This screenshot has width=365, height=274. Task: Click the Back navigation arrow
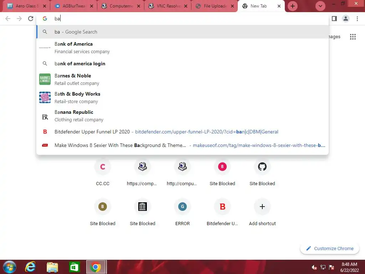point(8,19)
